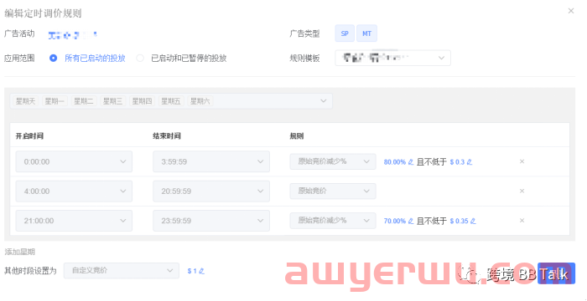This screenshot has height=301, width=587.
Task: Click the 星期三 weekday tag
Action: pyautogui.click(x=113, y=101)
